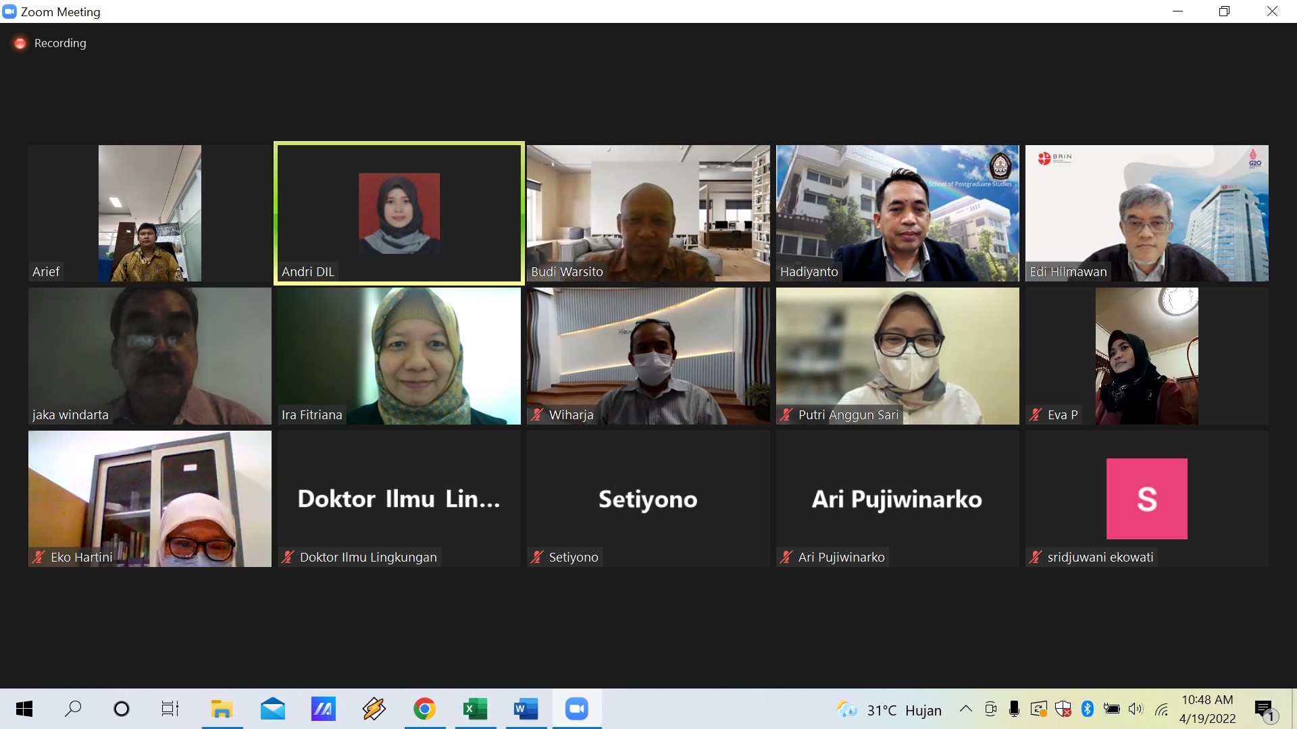Click the red Recording indicator icon
The width and height of the screenshot is (1297, 729).
click(20, 43)
